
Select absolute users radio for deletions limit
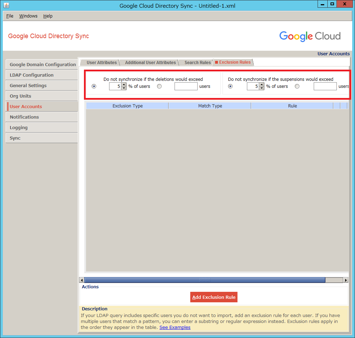click(x=159, y=86)
